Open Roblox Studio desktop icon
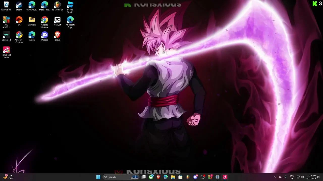 (x=70, y=8)
